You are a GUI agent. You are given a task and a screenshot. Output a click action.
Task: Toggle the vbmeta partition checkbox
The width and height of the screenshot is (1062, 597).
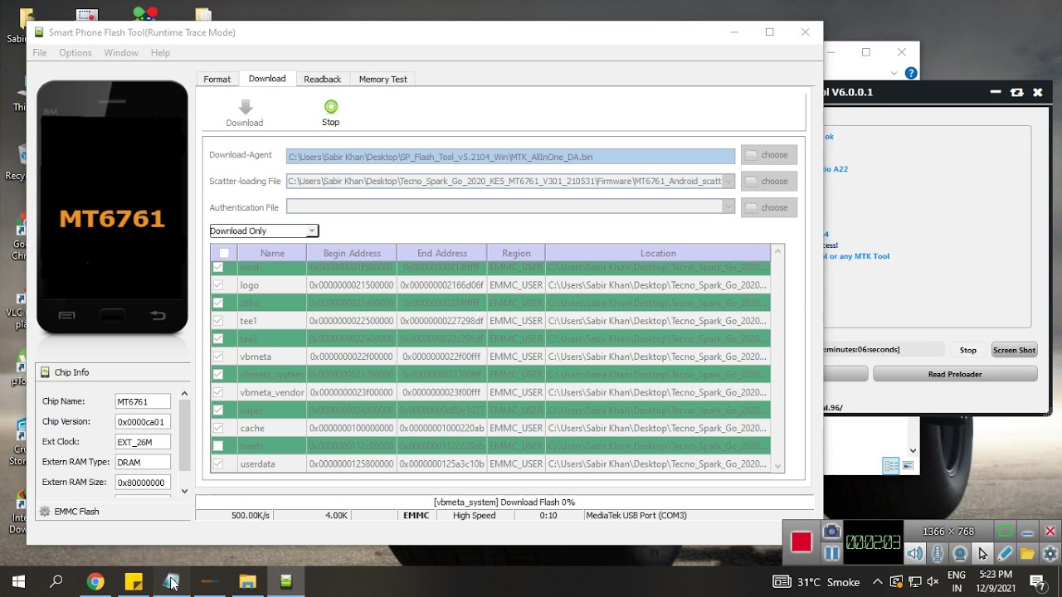(x=217, y=356)
